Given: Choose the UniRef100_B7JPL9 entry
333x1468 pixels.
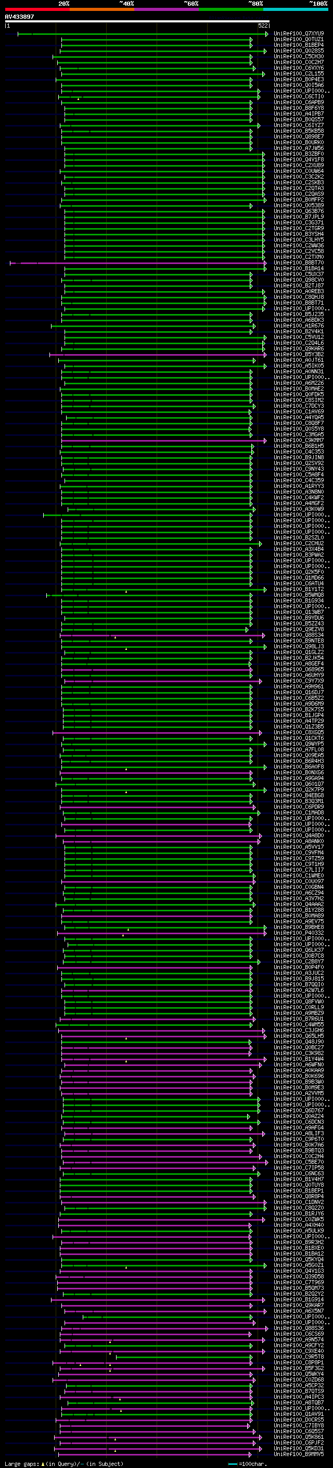Looking at the screenshot, I should tap(299, 217).
